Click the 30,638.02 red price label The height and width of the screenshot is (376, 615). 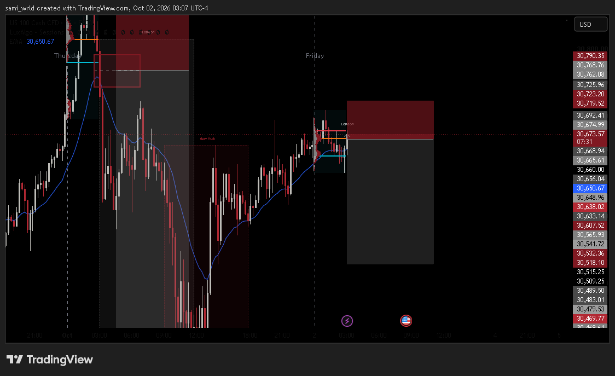(590, 207)
